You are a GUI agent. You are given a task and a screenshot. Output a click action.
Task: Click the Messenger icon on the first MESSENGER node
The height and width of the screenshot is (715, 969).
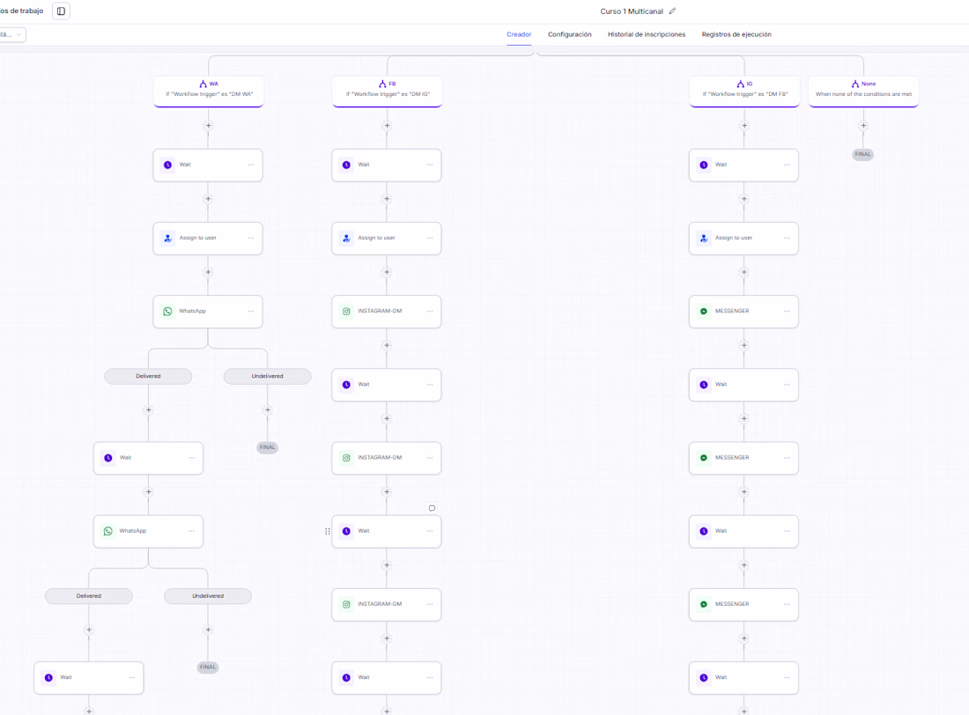pyautogui.click(x=703, y=312)
